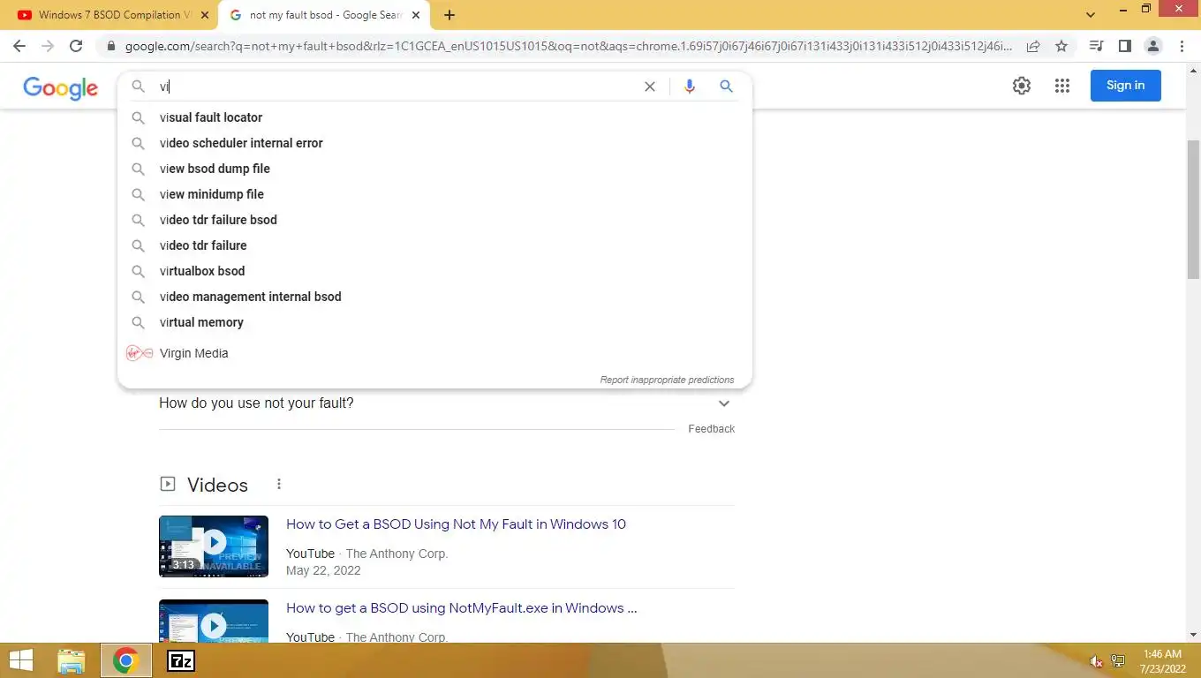Open the Windows Start button
Screen dimensions: 1201x678
point(21,660)
